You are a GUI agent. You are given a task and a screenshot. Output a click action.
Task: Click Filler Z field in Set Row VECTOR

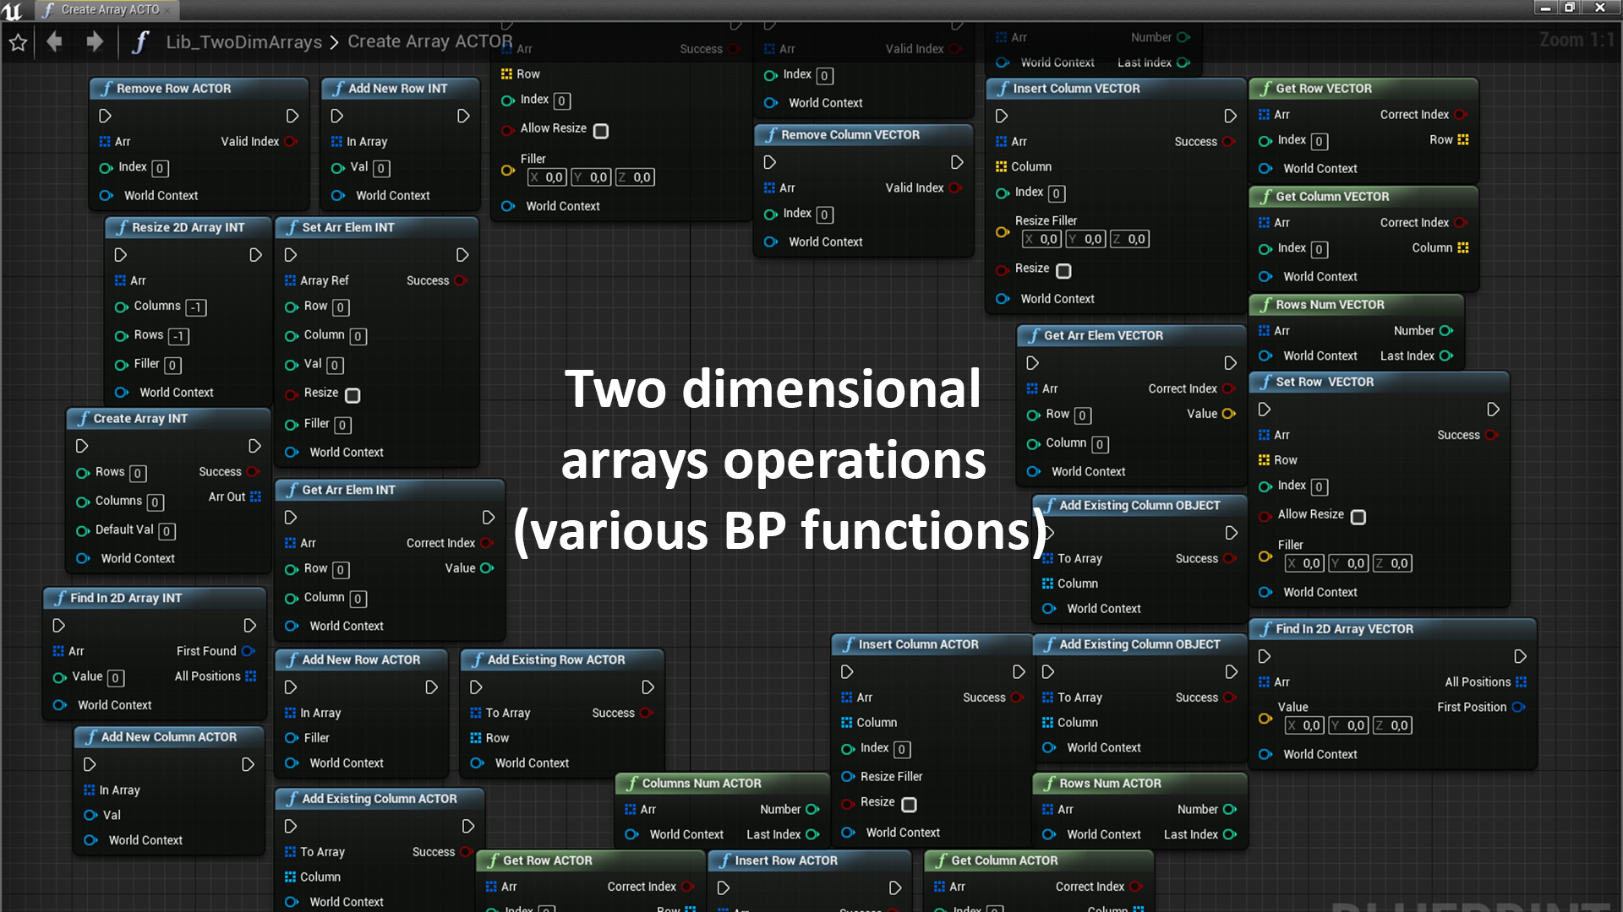[x=1392, y=563]
